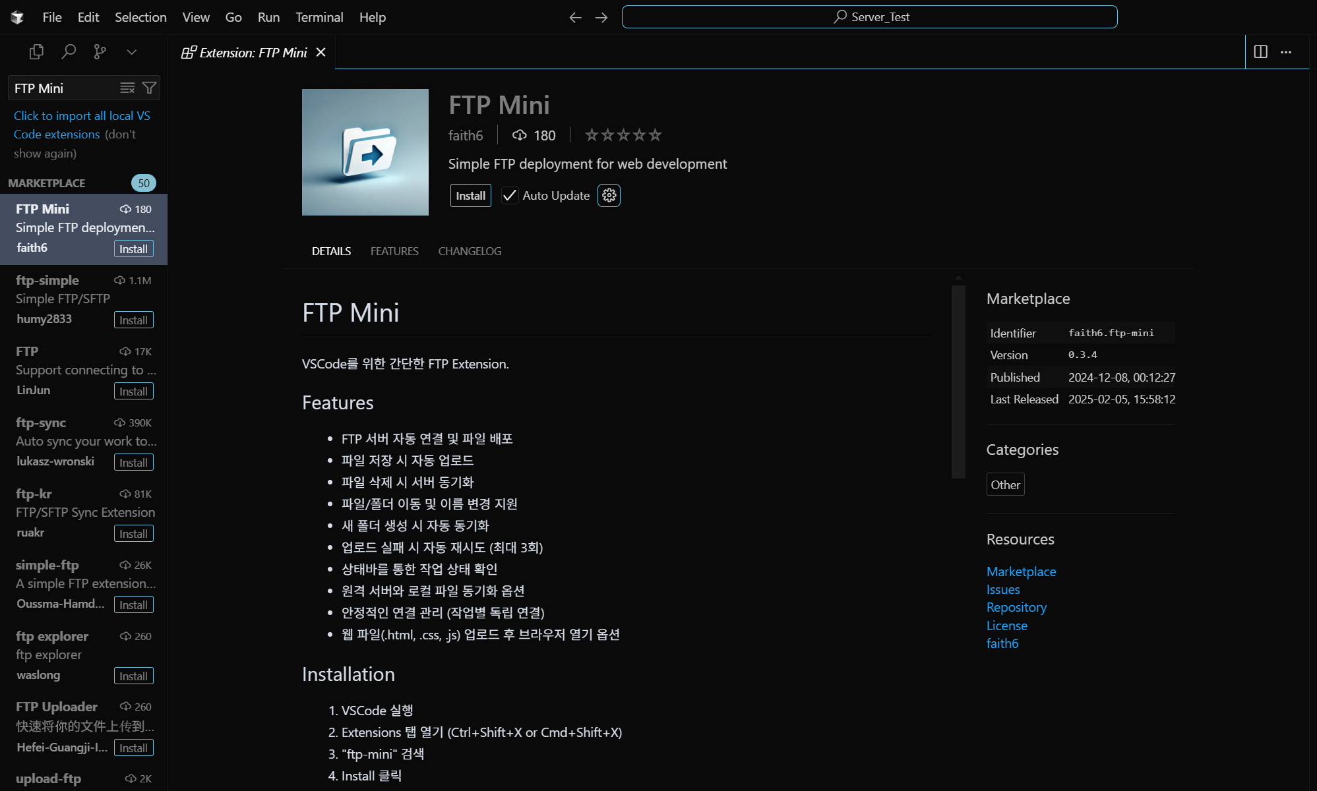Image resolution: width=1317 pixels, height=791 pixels.
Task: Close the Extension: FTP Mini tab
Action: point(321,52)
